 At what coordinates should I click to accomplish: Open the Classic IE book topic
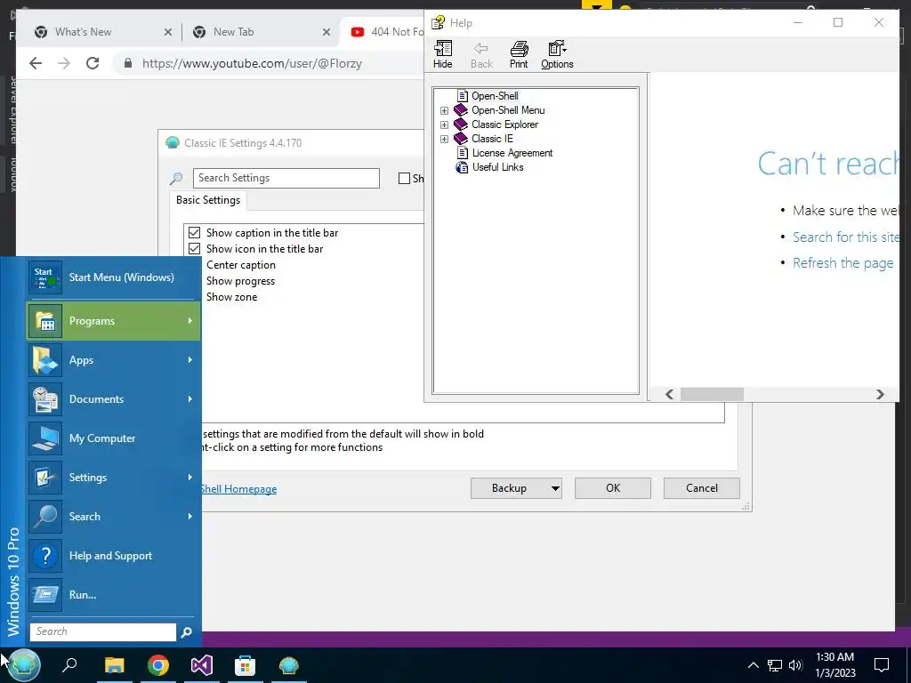pos(491,139)
